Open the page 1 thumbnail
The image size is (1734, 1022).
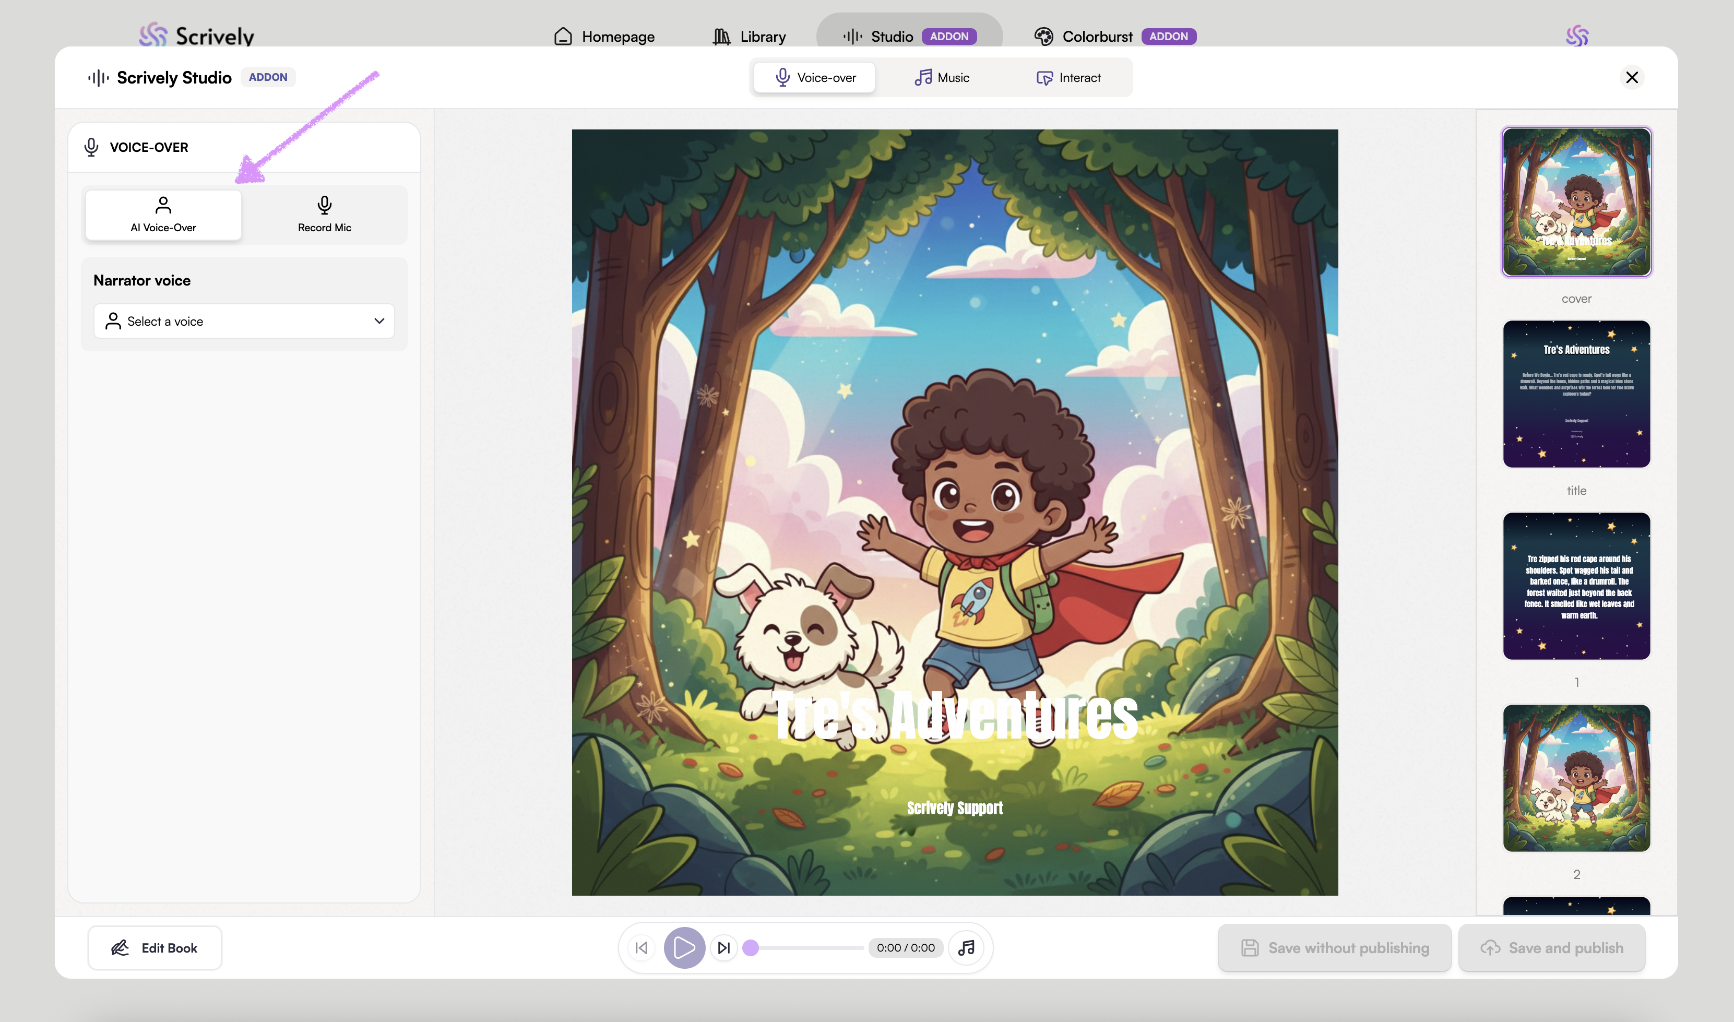[1576, 585]
